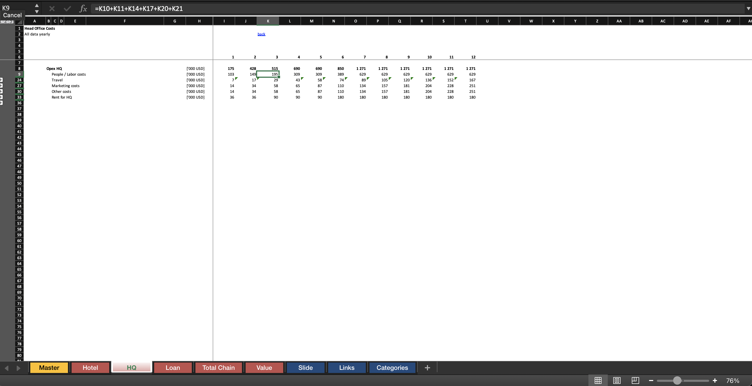Click the year 12 column heading cell
Image resolution: width=752 pixels, height=386 pixels.
tap(473, 57)
